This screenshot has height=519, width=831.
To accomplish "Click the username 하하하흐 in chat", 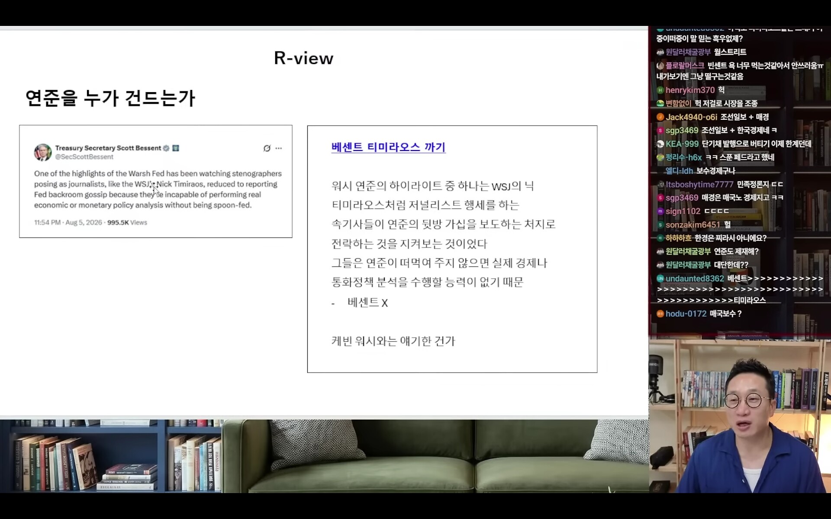I will 678,238.
